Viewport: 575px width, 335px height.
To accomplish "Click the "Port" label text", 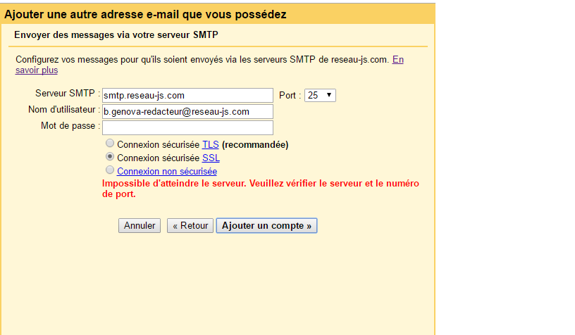I will (x=287, y=95).
